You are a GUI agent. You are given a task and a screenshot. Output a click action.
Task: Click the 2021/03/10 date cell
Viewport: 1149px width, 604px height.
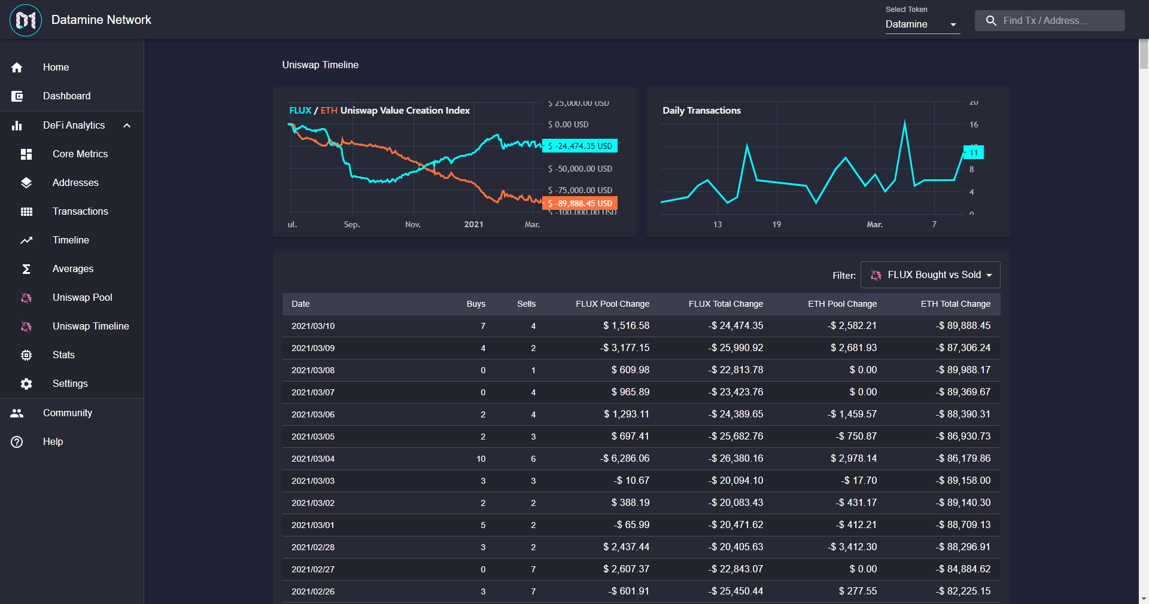[x=313, y=327]
